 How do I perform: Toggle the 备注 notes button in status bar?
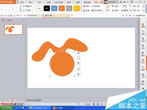point(87,104)
